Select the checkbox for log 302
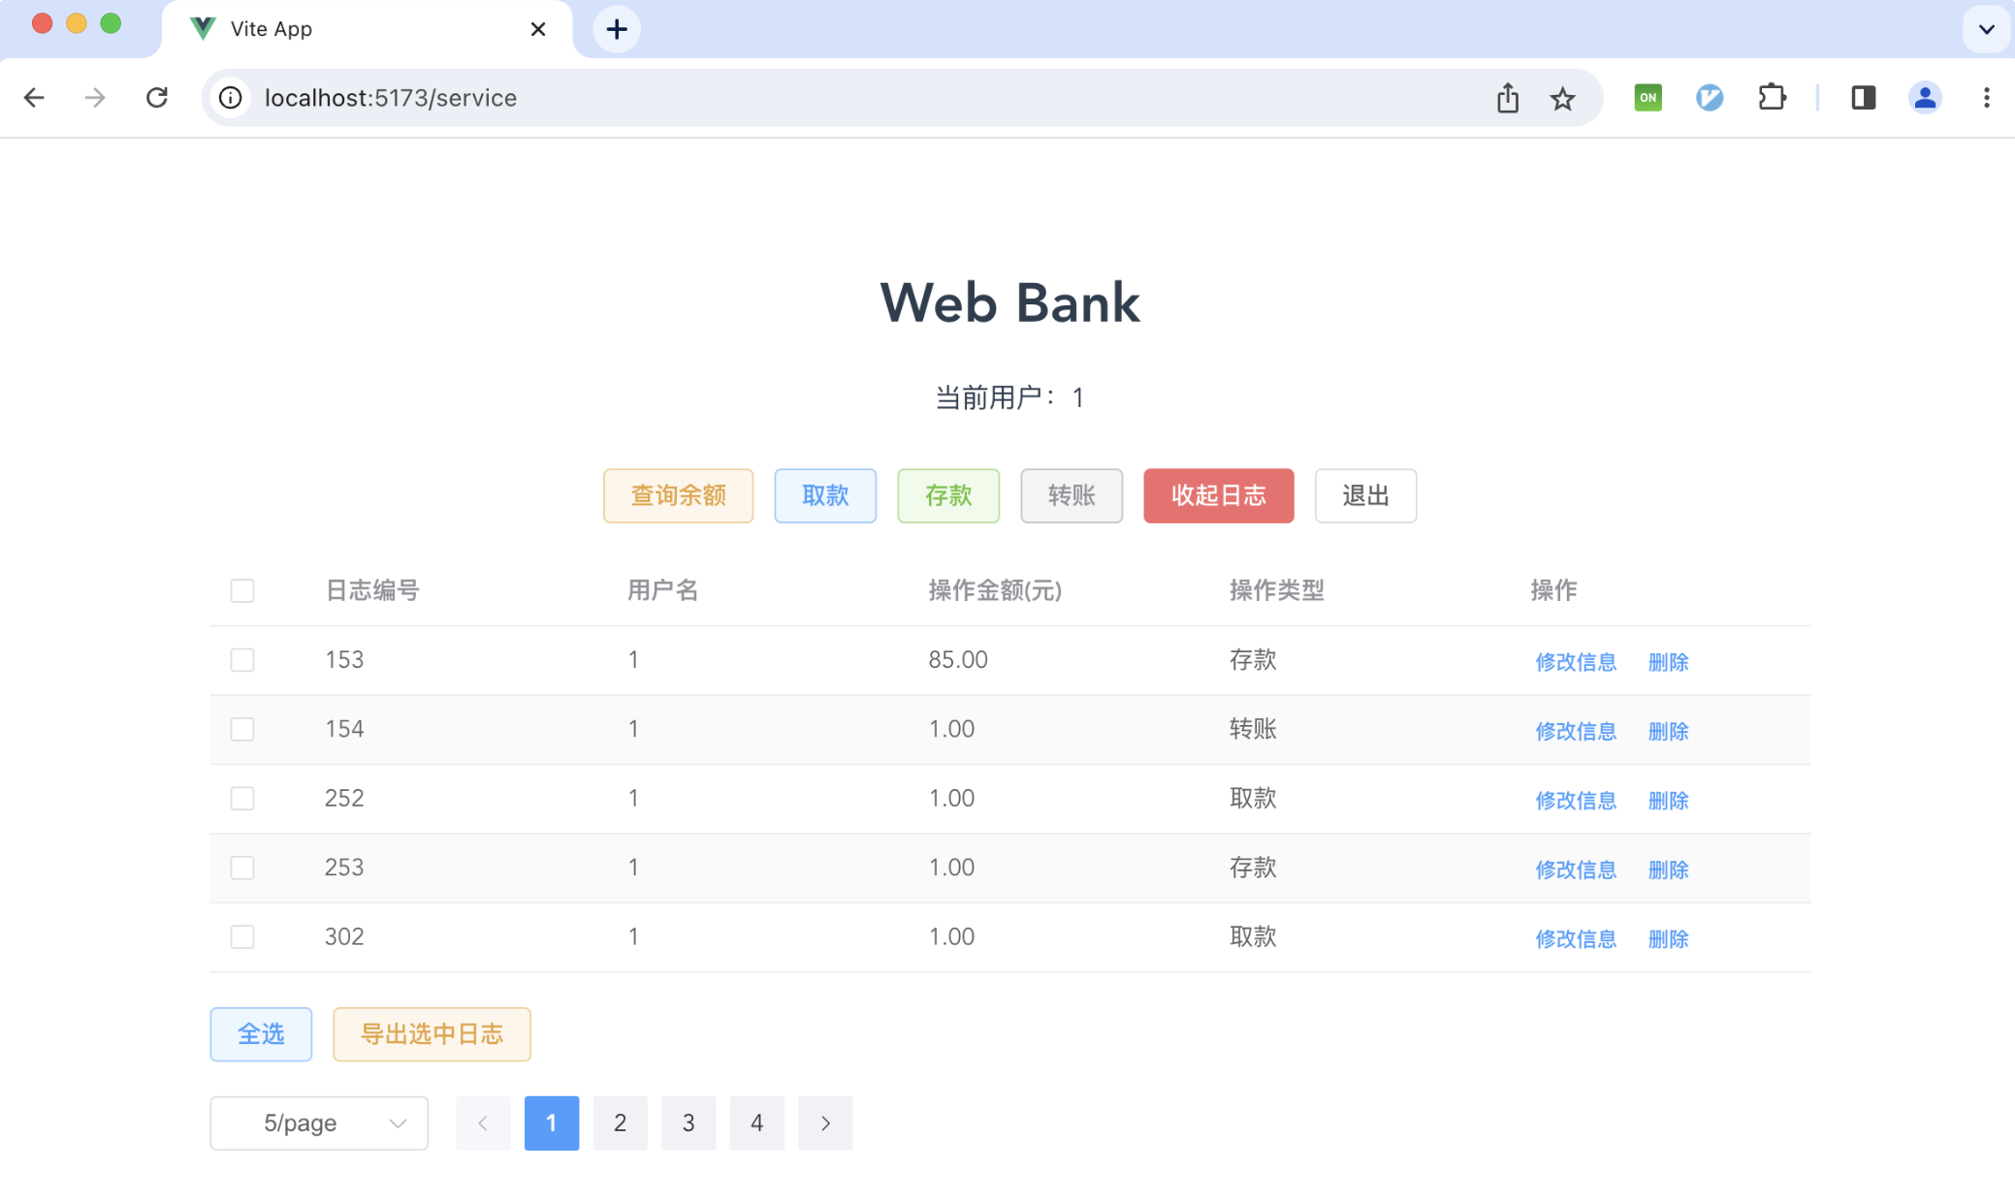The height and width of the screenshot is (1200, 2015). click(242, 936)
